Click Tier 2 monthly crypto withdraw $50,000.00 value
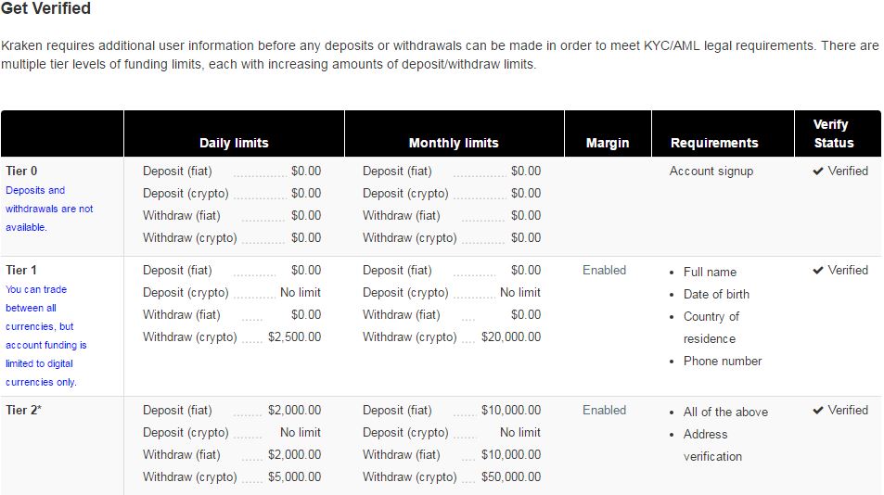This screenshot has height=495, width=884. click(511, 477)
